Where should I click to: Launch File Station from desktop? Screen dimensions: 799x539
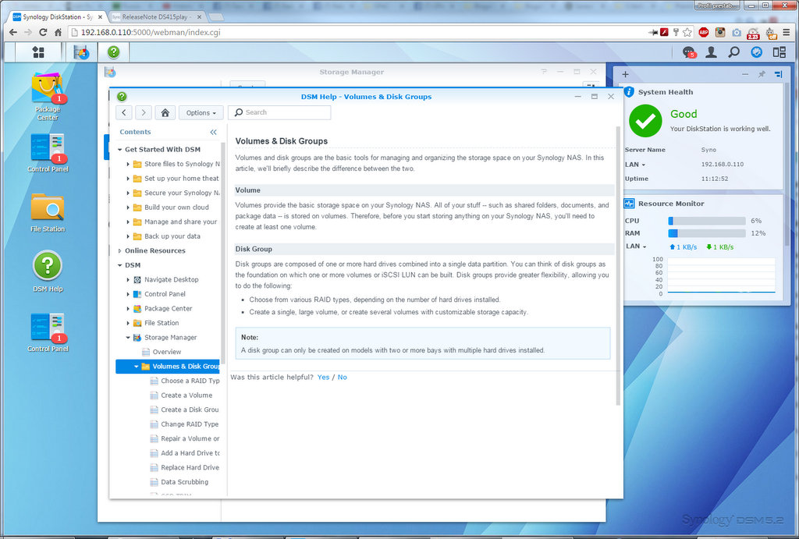pyautogui.click(x=48, y=213)
